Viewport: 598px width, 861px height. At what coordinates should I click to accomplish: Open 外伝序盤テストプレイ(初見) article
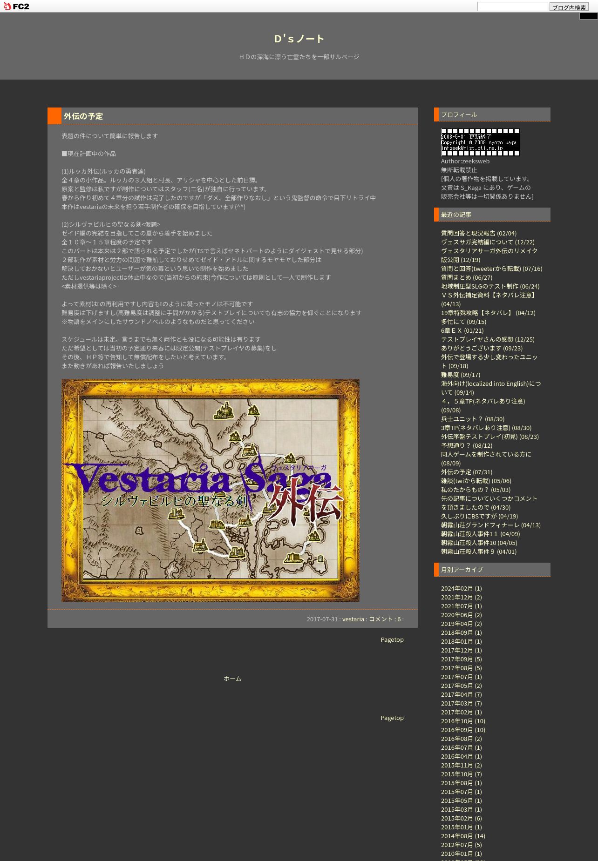click(x=490, y=437)
